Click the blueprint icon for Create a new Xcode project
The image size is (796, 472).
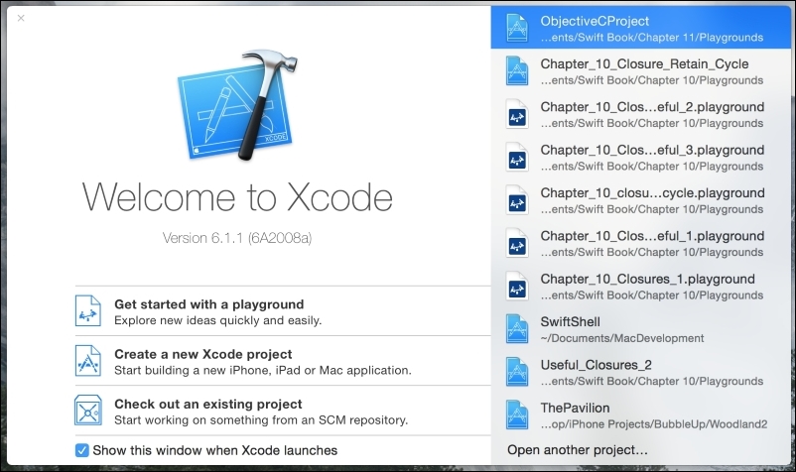pos(88,361)
